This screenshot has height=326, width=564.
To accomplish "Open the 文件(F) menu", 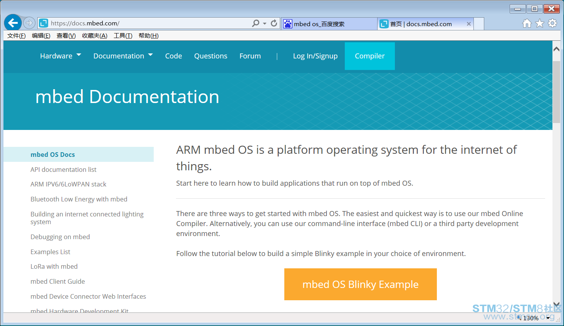I will 17,36.
